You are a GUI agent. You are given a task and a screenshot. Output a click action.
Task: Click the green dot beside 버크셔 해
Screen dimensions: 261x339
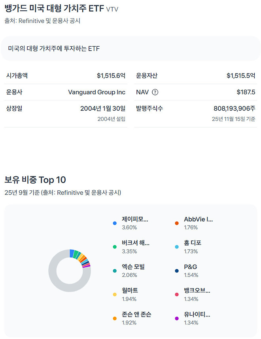click(x=115, y=247)
